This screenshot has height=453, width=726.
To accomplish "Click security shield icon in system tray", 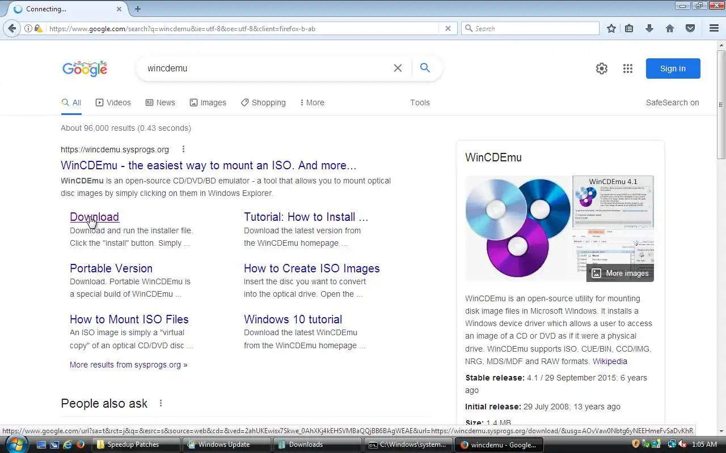I will (636, 444).
